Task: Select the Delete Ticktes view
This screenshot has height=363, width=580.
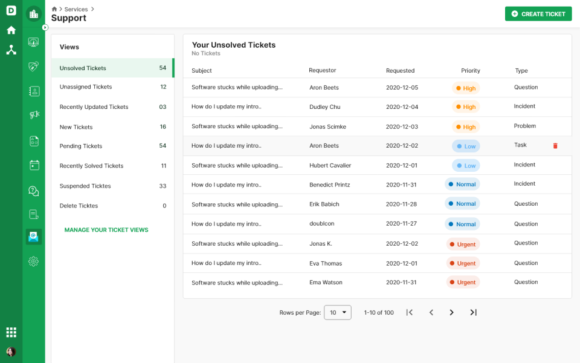Action: click(112, 206)
